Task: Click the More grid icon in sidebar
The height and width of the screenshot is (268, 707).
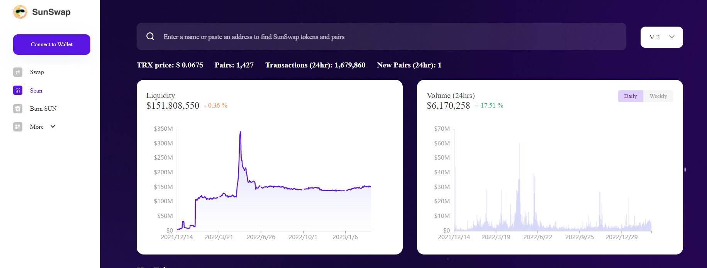Action: click(18, 127)
